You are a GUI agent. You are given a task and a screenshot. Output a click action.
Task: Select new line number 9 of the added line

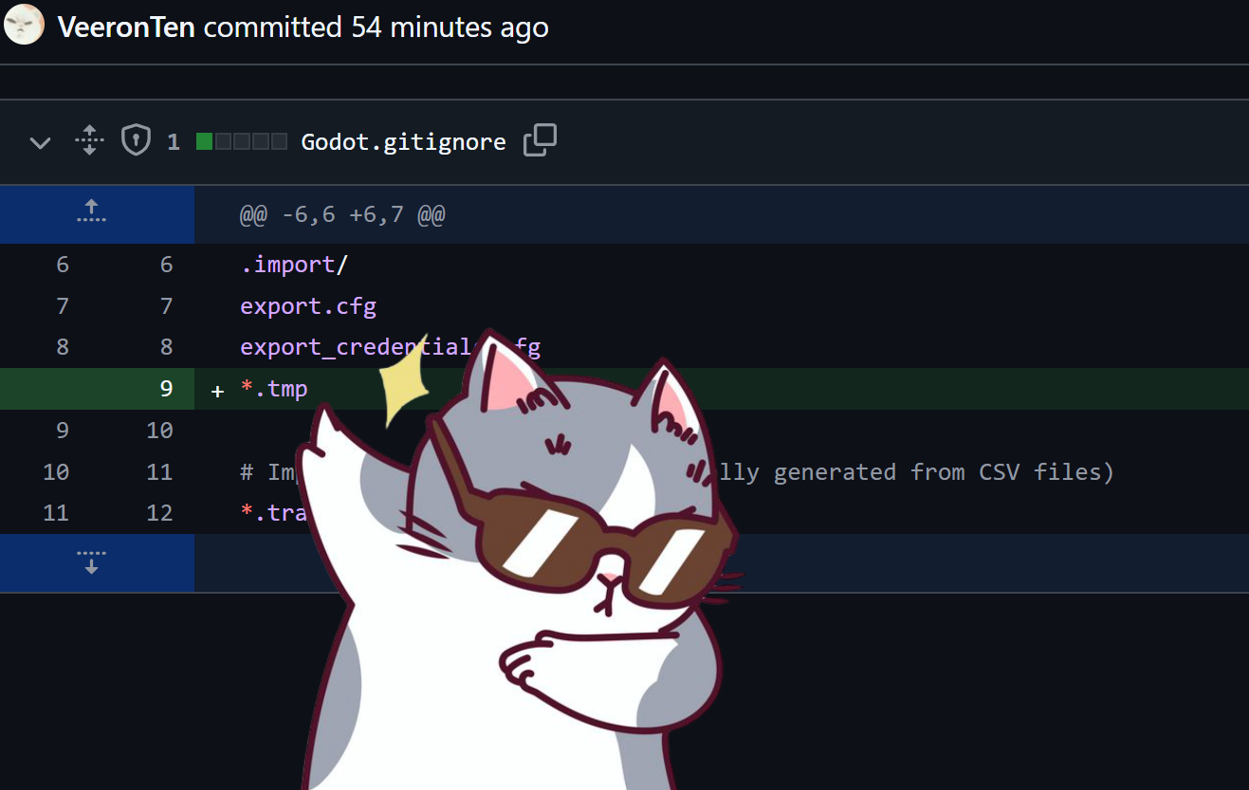pyautogui.click(x=166, y=388)
